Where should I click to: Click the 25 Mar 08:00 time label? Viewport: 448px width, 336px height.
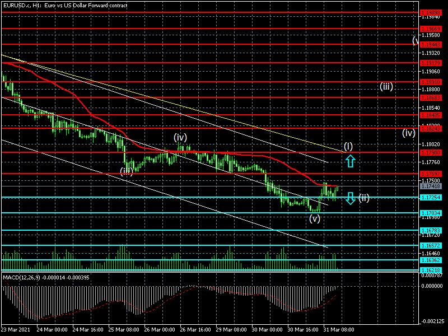(124, 329)
